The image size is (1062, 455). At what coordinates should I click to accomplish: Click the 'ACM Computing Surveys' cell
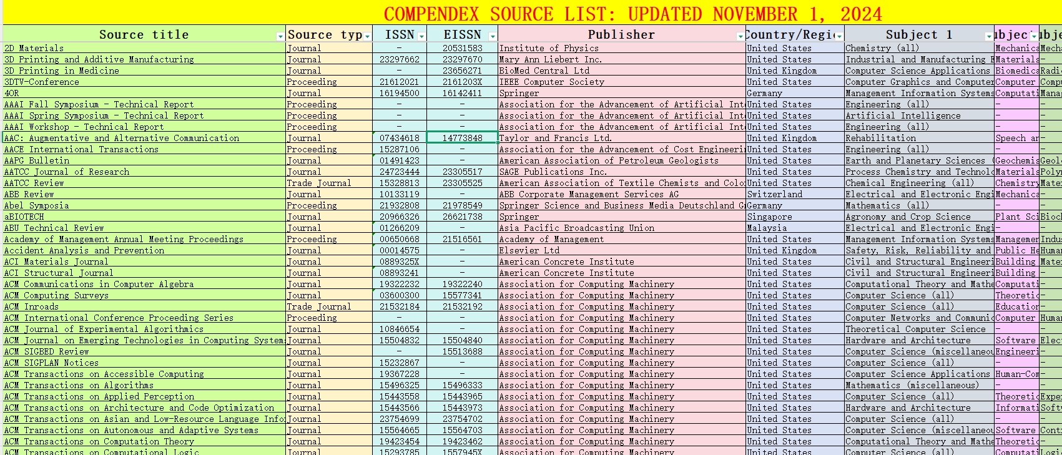(x=56, y=295)
